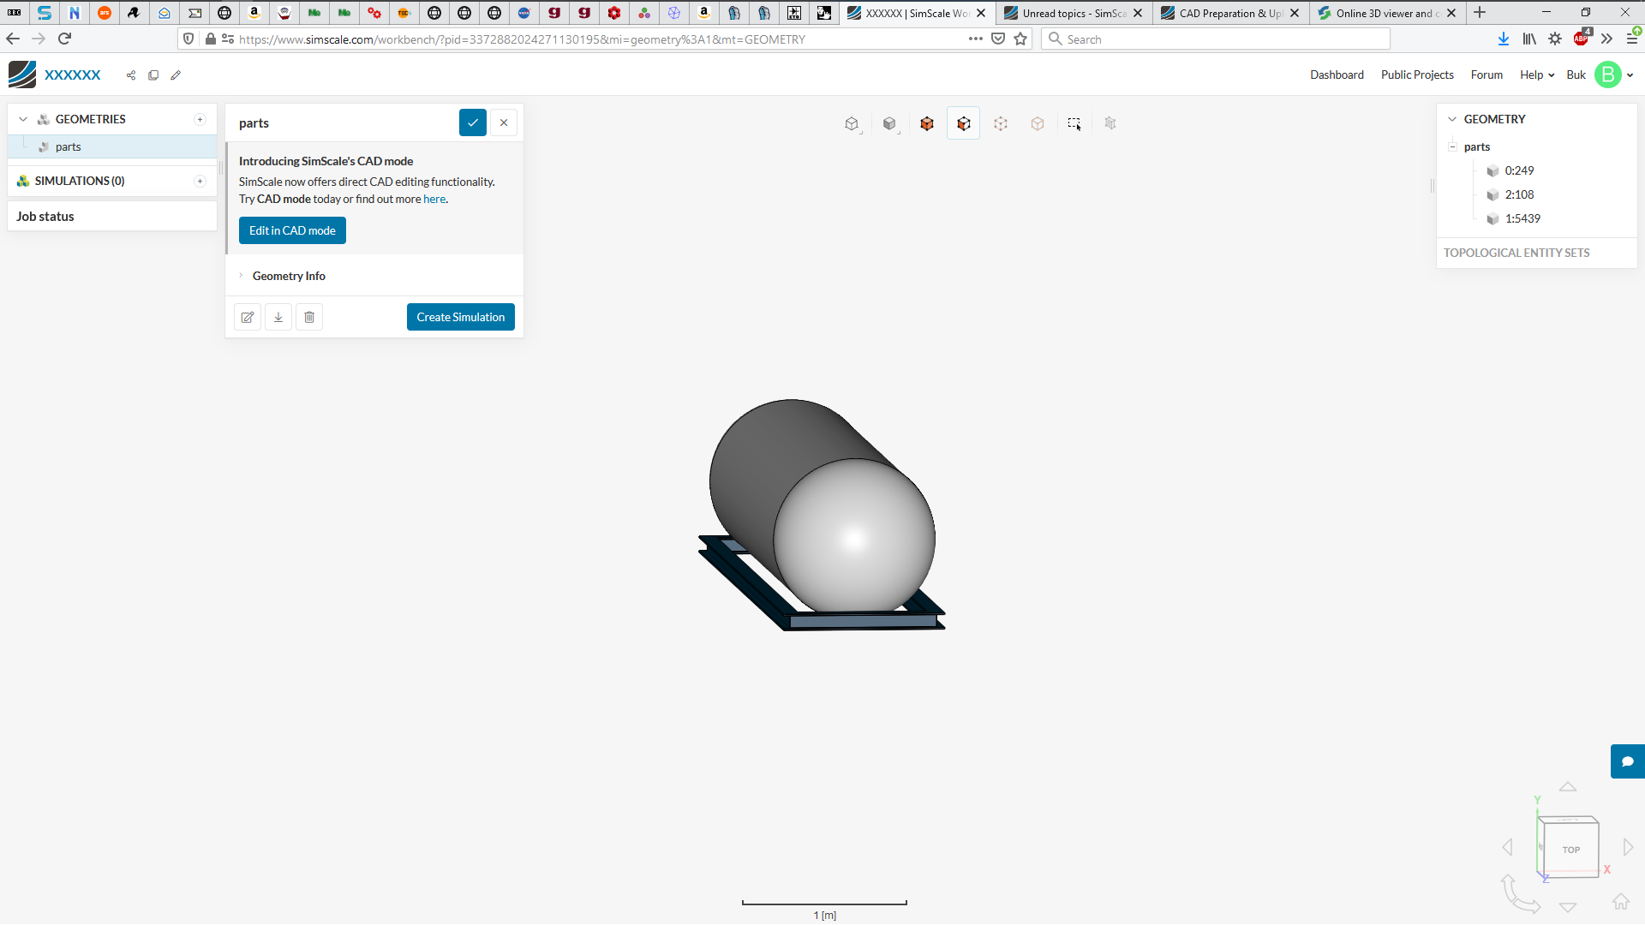This screenshot has width=1645, height=925.
Task: Click the Create Simulation button
Action: pos(460,317)
